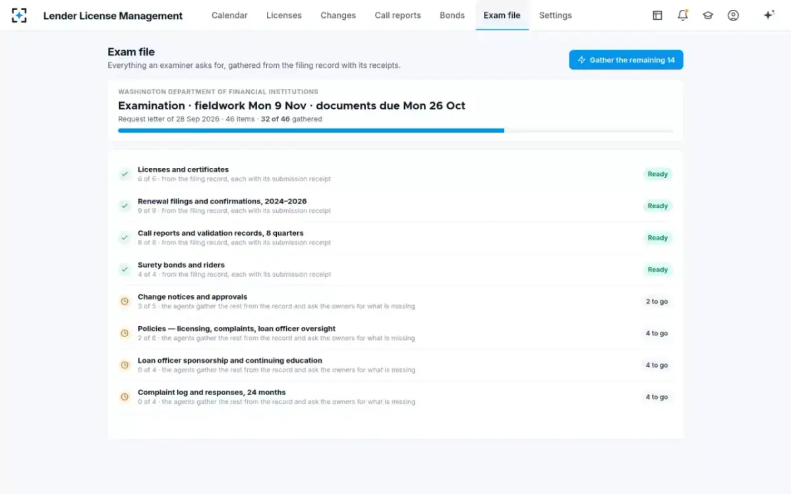Open the Changes tab
Image resolution: width=791 pixels, height=494 pixels.
tap(338, 15)
